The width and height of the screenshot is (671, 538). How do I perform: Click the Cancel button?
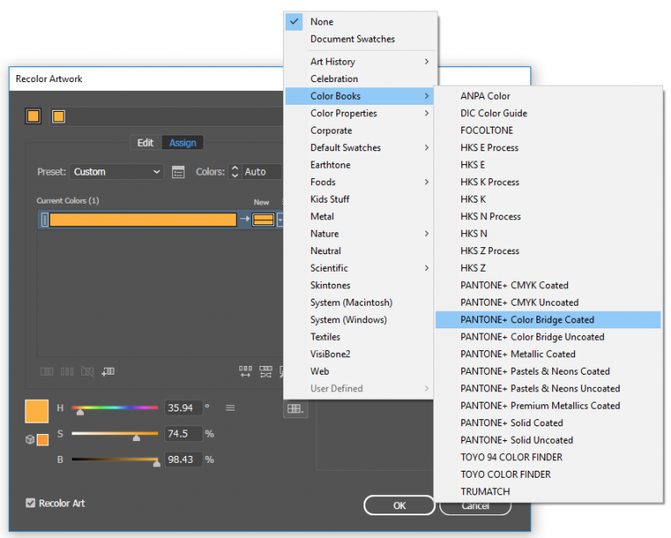pyautogui.click(x=475, y=506)
